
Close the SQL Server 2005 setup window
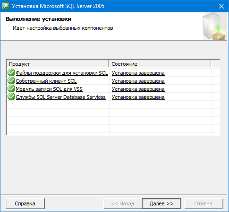pyautogui.click(x=221, y=6)
